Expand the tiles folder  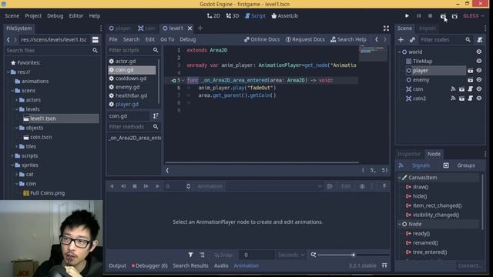(x=17, y=146)
